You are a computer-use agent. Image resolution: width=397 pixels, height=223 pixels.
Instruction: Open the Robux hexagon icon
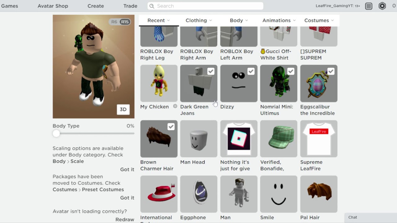click(382, 6)
